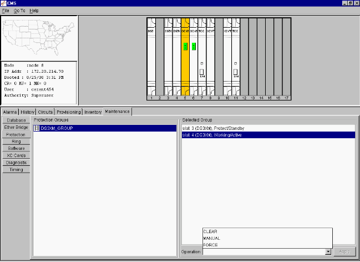
Task: Open the File menu
Action: (x=6, y=11)
